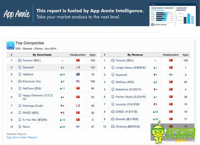Open the Halfbrick company entry

point(30,74)
